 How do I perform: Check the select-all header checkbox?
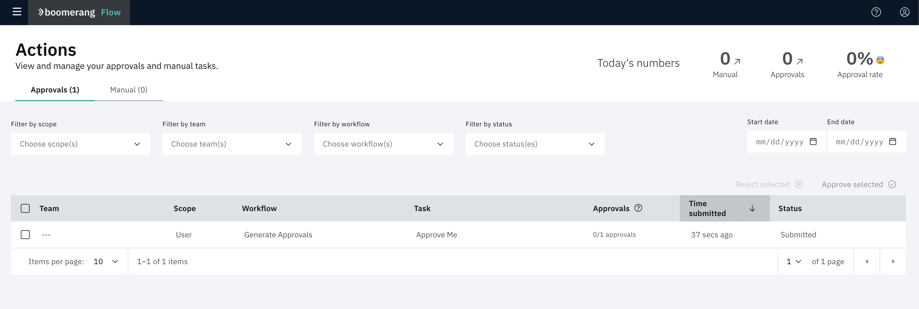[25, 209]
